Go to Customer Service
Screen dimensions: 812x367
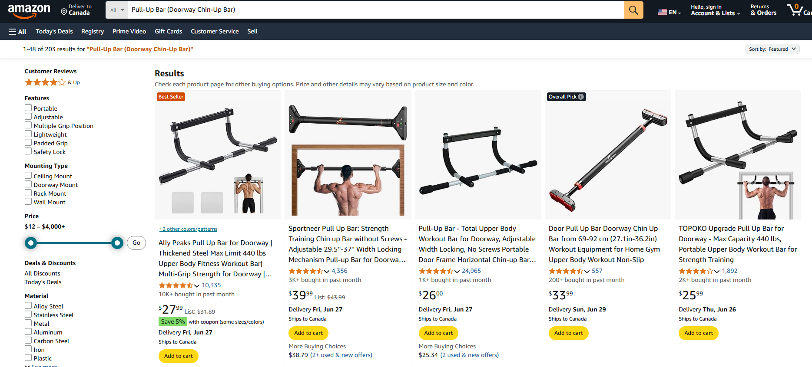215,31
